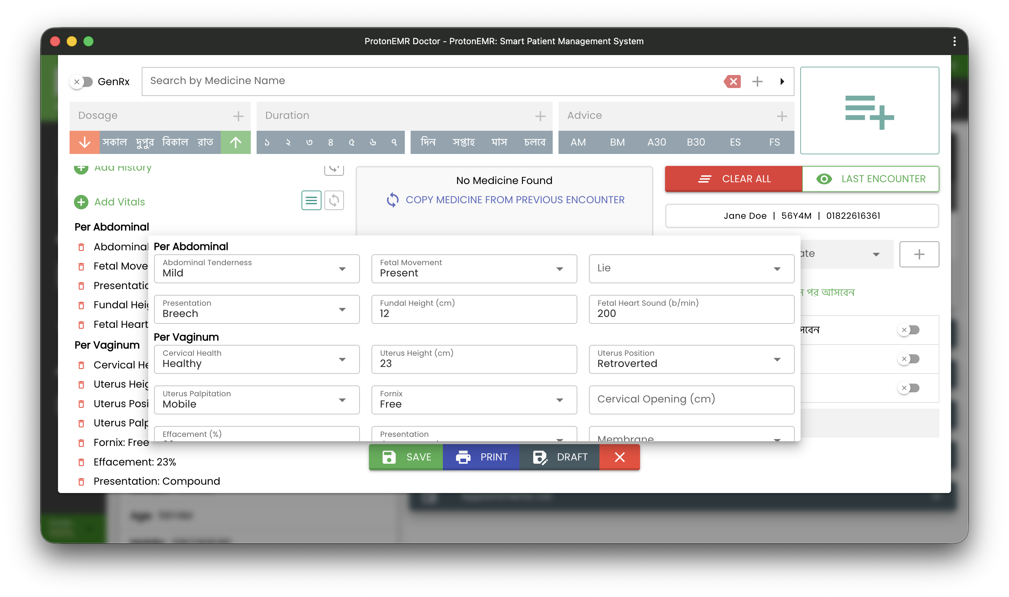Click the orange down-arrow dosage icon
Screen dimensions: 1009x597
[84, 142]
